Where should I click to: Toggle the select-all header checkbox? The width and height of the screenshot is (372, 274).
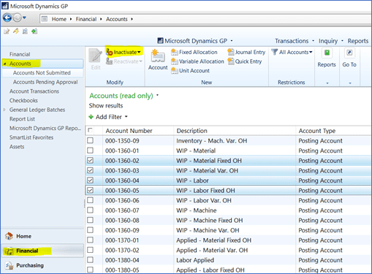(90, 130)
